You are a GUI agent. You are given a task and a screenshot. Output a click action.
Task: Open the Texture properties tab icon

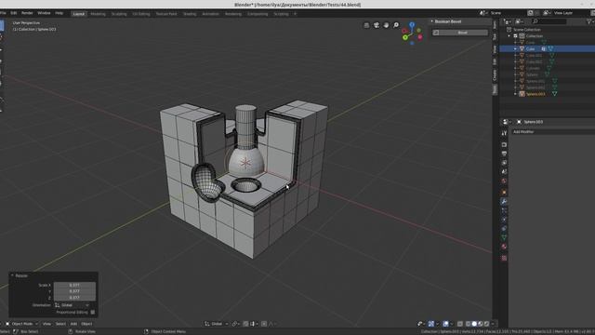coord(504,259)
